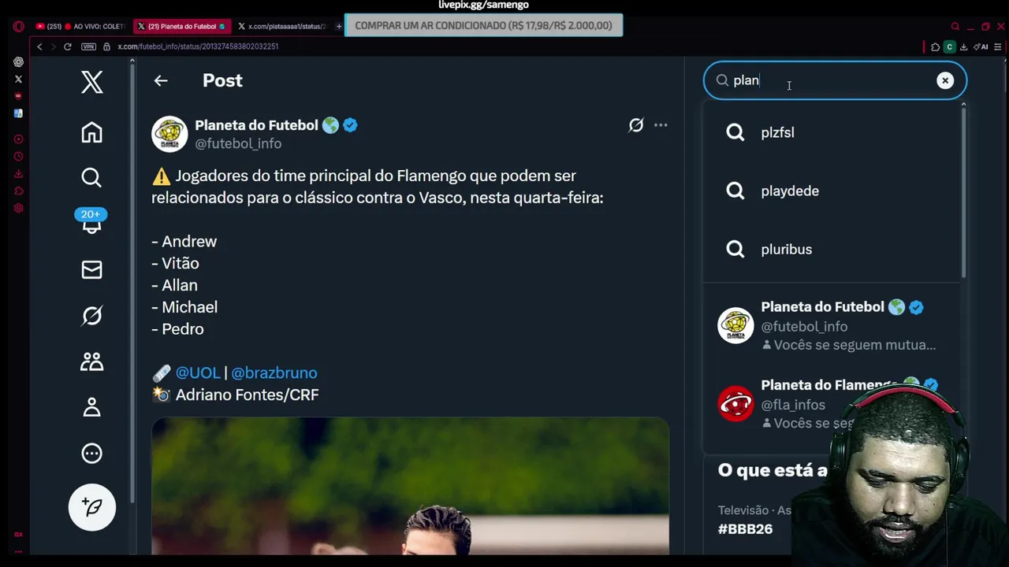Open #BBB26 trending topic

coord(745,529)
